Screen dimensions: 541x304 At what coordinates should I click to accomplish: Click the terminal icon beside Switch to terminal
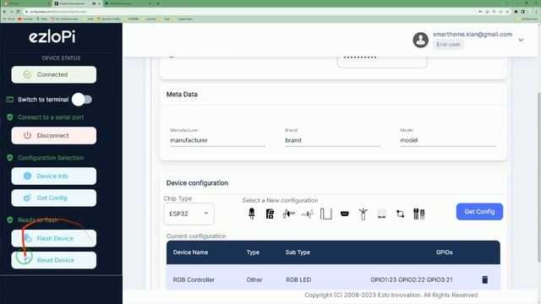tap(10, 100)
